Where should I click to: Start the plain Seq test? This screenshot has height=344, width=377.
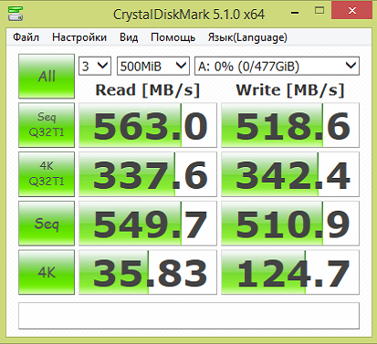(x=47, y=224)
